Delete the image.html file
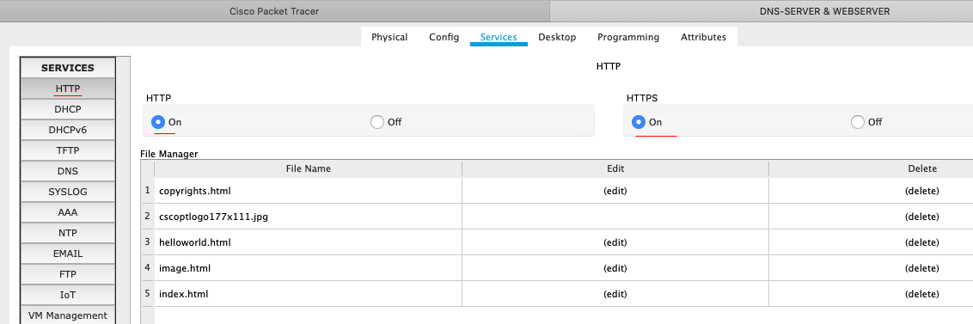Screen dimensions: 973x324 pyautogui.click(x=921, y=268)
